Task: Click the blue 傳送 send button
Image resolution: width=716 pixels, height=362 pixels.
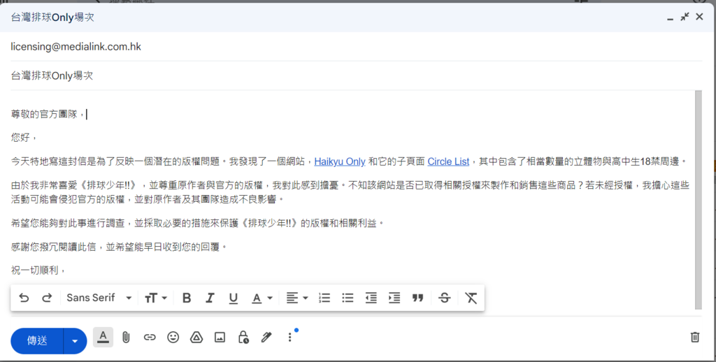Action: (x=37, y=340)
